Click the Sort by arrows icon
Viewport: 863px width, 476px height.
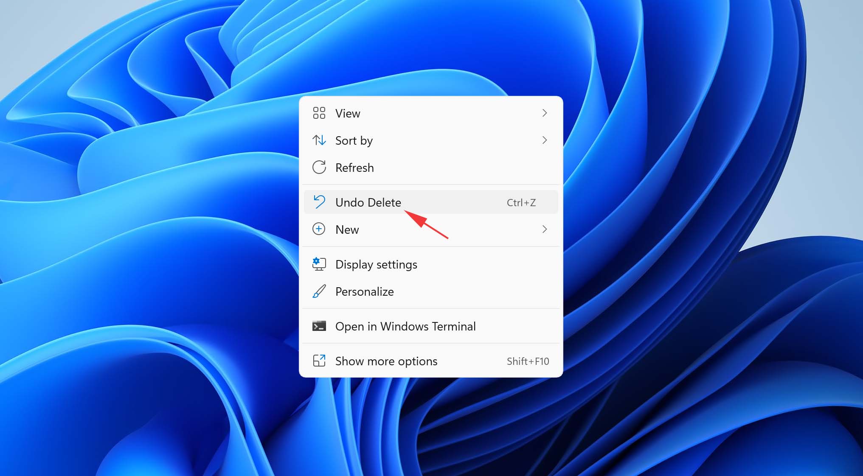pos(320,140)
